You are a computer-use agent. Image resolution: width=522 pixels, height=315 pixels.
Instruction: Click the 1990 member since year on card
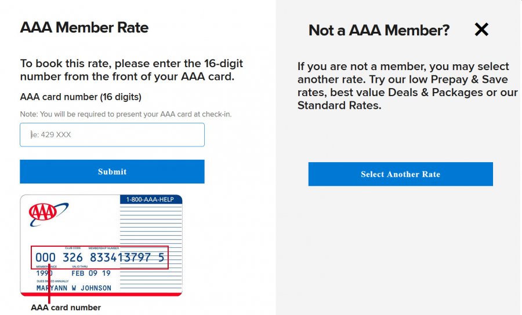(x=45, y=273)
